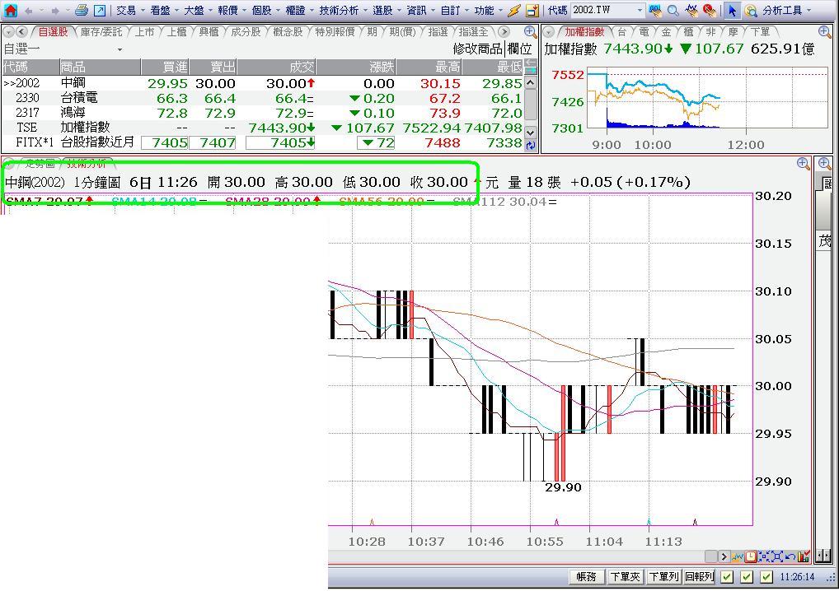This screenshot has height=591, width=839.
Task: Click the 下單夾 button
Action: pyautogui.click(x=625, y=576)
